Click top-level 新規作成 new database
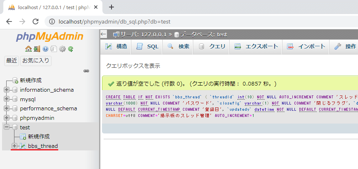 click(31, 81)
